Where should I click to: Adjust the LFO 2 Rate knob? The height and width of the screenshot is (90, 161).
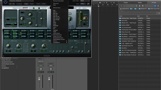[x=33, y=46]
